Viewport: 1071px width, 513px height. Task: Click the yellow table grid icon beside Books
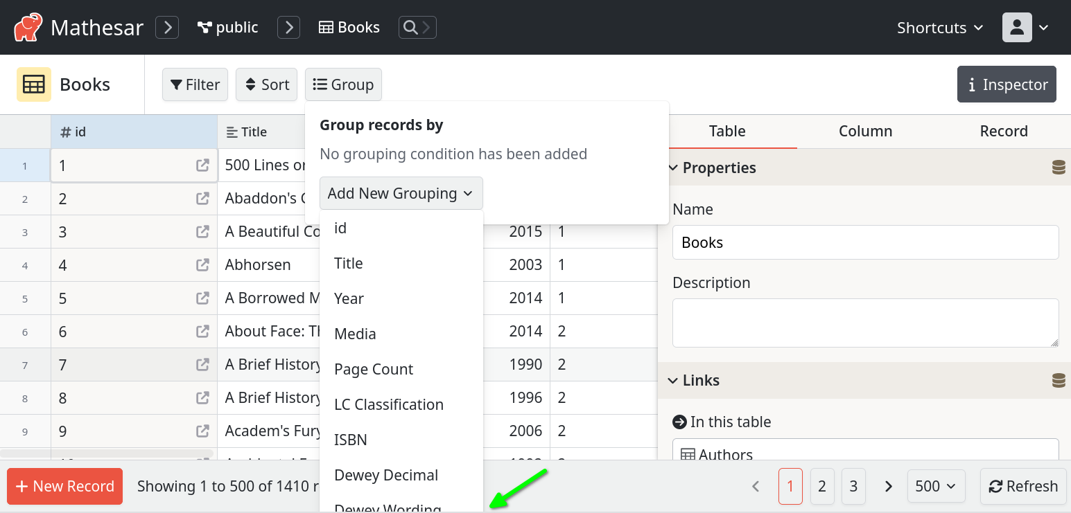tap(33, 84)
